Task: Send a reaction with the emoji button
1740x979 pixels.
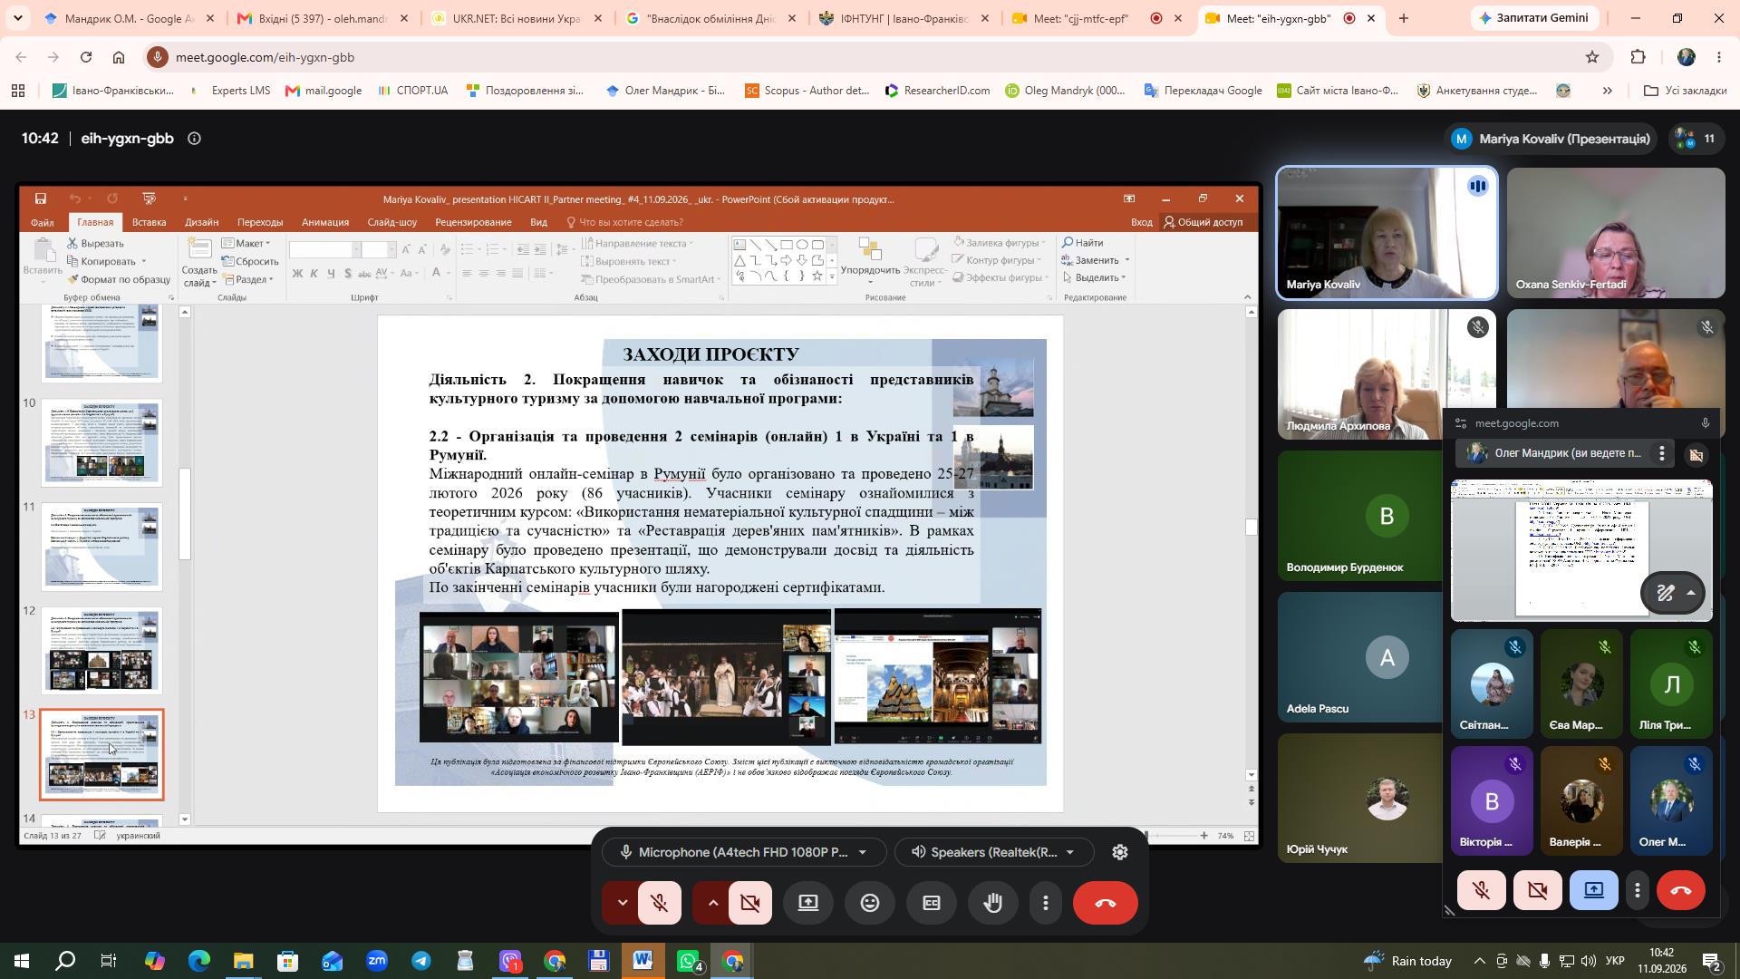Action: pos(870,903)
